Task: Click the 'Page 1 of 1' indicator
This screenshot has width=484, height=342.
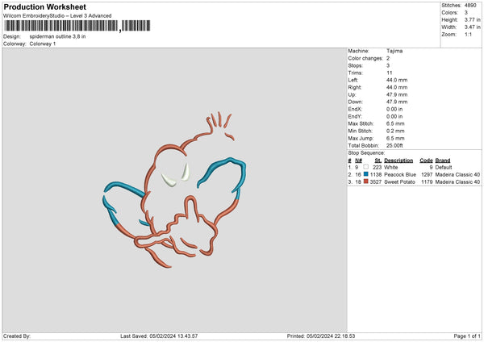Action: click(x=467, y=336)
